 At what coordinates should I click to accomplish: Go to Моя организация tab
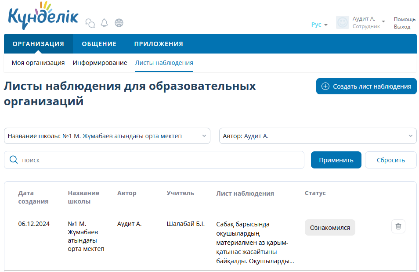click(38, 63)
